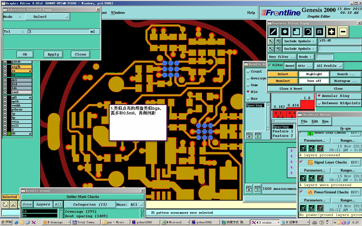
Task: Open File menu in Checklist Editor
Action: pos(304,122)
